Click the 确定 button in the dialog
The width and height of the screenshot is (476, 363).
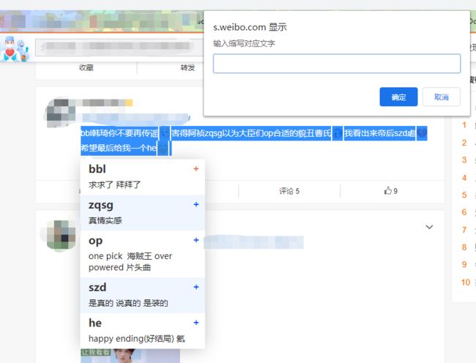[x=398, y=97]
